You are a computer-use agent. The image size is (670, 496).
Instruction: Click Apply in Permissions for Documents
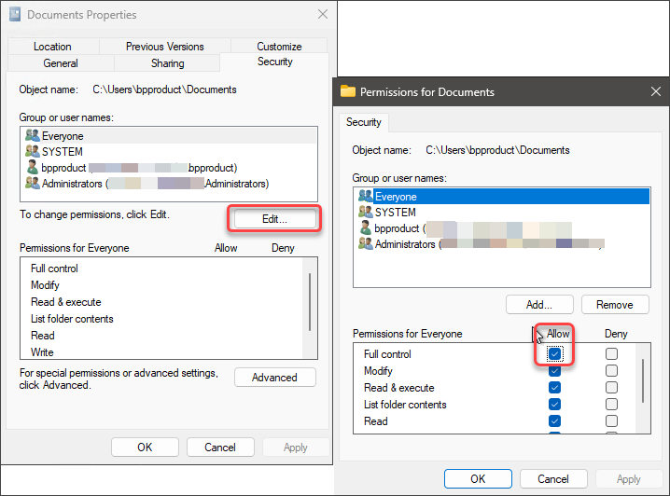point(629,479)
